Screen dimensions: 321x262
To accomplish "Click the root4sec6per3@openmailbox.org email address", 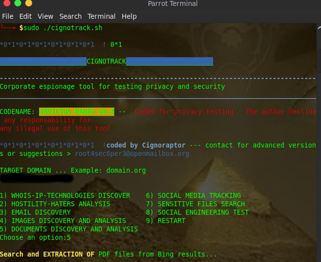I will pyautogui.click(x=132, y=153).
